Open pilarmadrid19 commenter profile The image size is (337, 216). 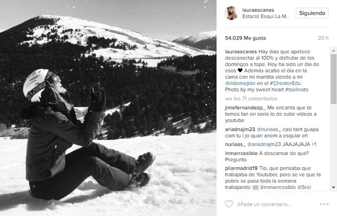241,168
